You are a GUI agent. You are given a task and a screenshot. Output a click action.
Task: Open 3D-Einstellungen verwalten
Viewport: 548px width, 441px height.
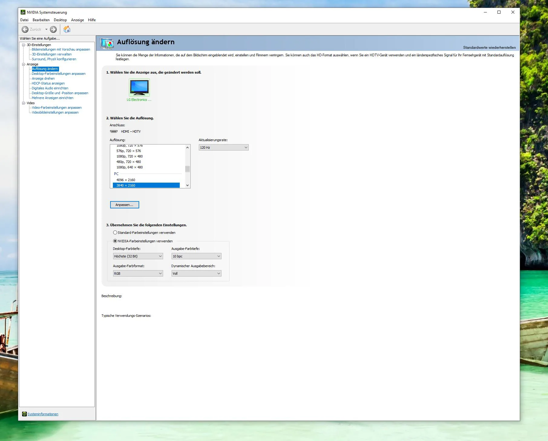pyautogui.click(x=52, y=54)
